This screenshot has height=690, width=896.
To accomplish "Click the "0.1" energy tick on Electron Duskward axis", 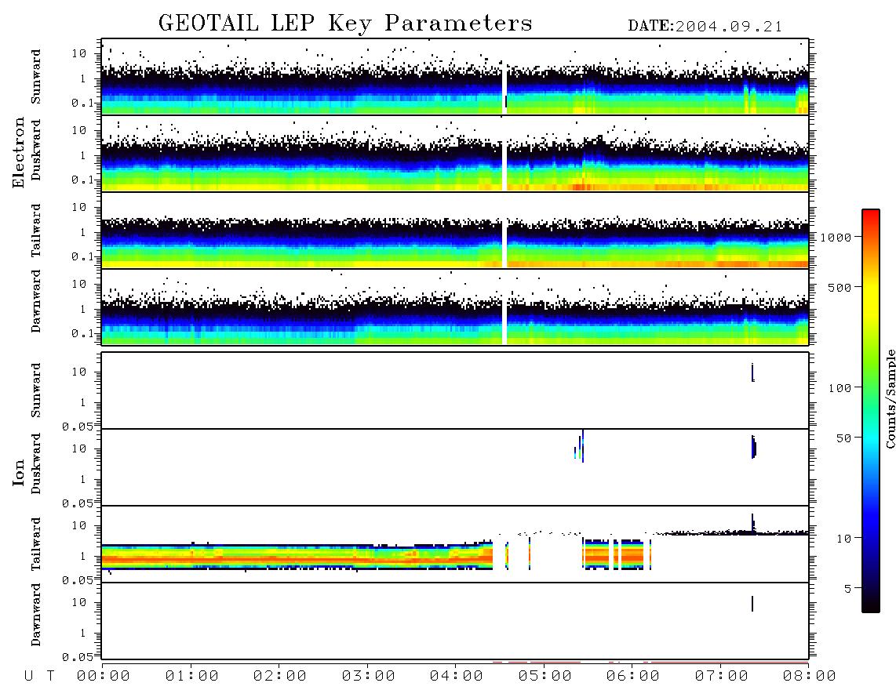I will pyautogui.click(x=82, y=180).
